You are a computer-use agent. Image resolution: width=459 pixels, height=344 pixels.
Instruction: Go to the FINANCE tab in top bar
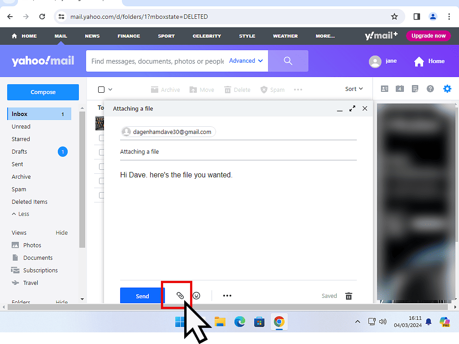[x=129, y=36]
